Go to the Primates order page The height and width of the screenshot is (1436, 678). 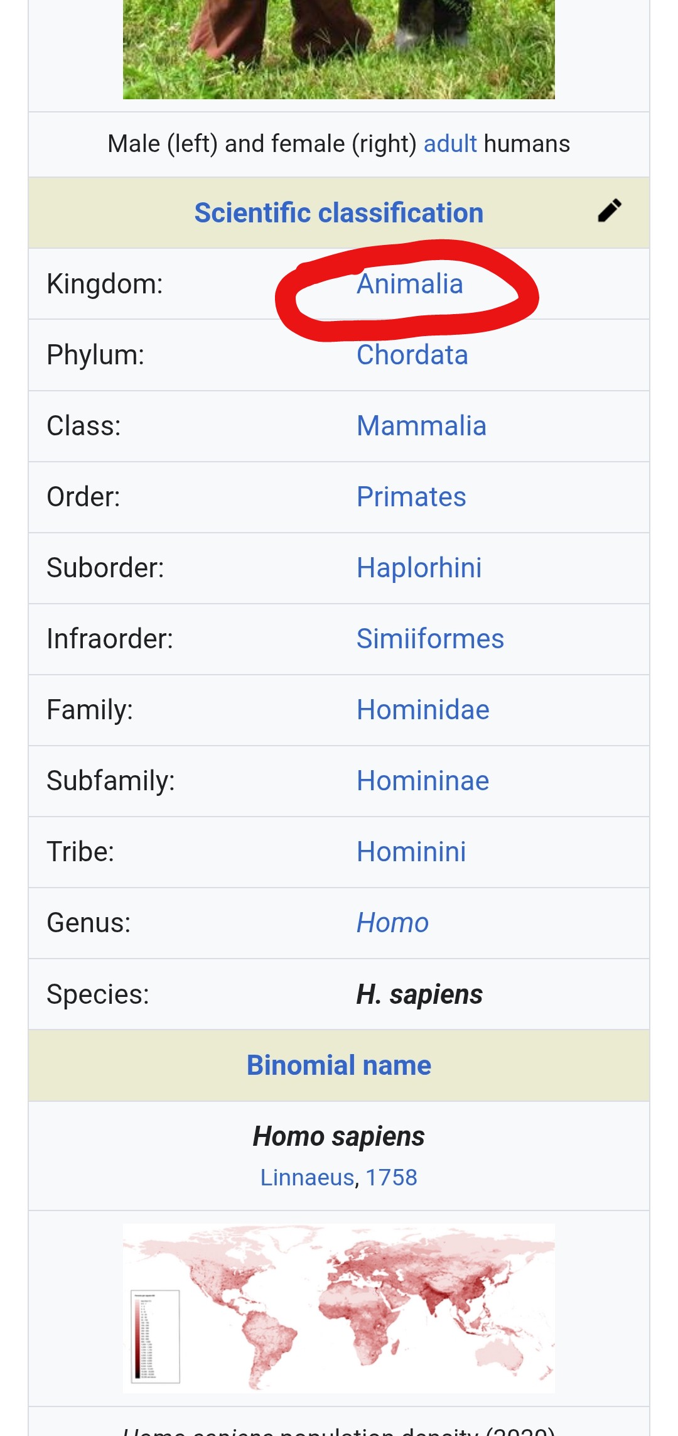pos(411,497)
